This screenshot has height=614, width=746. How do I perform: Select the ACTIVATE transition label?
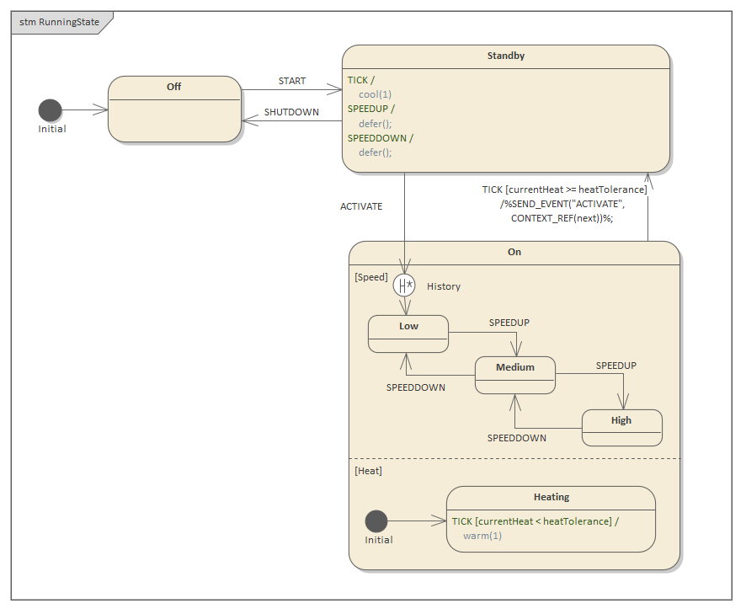360,206
